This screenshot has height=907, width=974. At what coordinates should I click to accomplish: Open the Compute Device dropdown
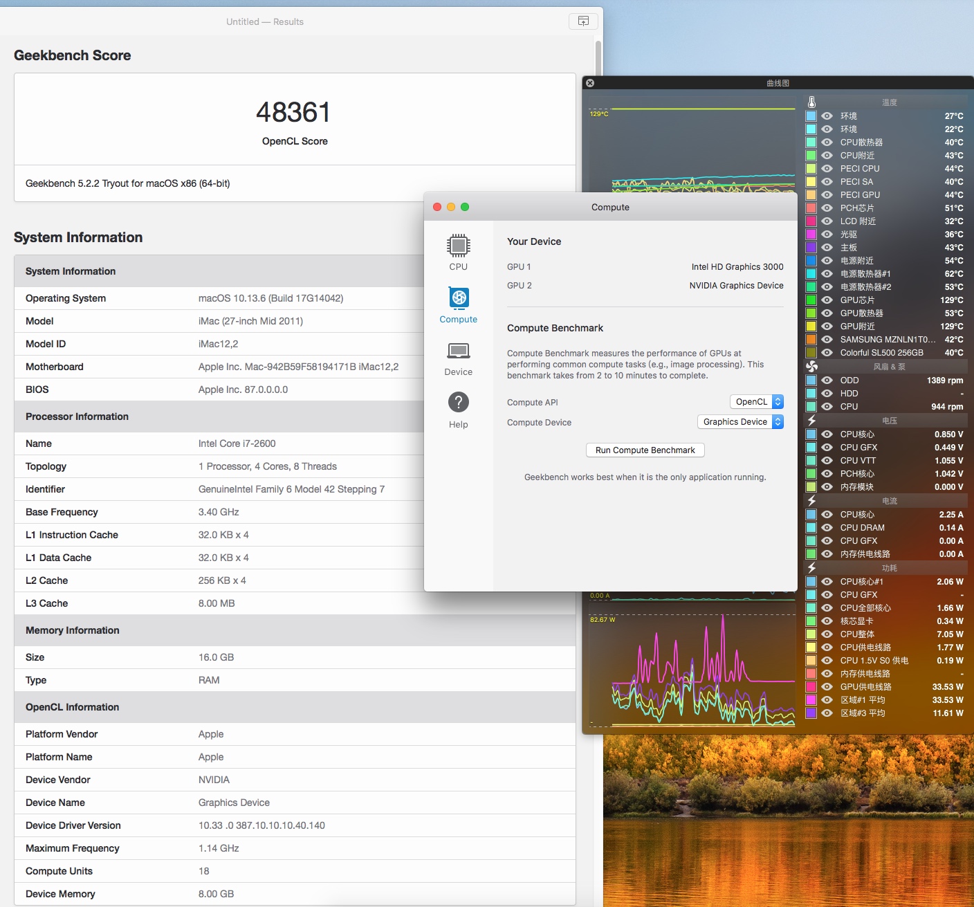[740, 422]
